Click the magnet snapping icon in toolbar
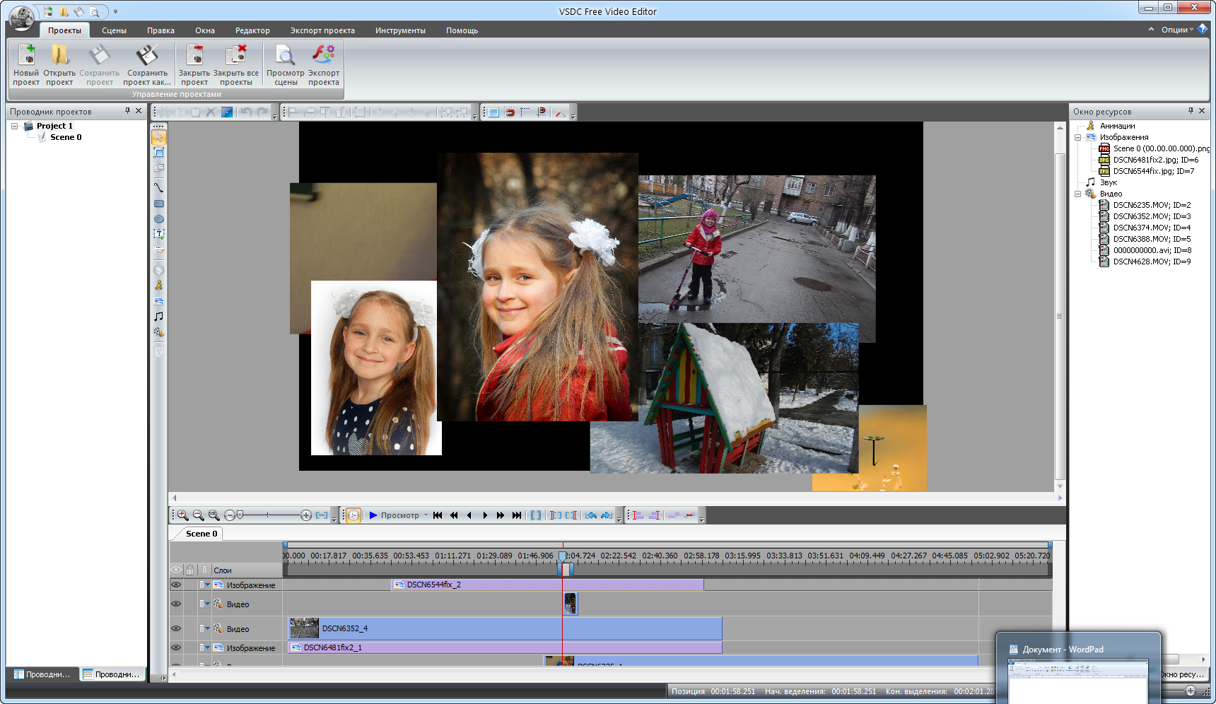1216x704 pixels. pos(509,112)
